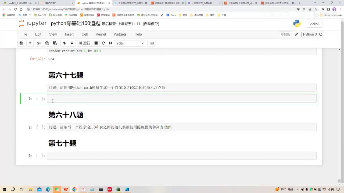Screen dimensions: 344x193
Task: Click the 第六十七题 heading
Action: pos(66,75)
